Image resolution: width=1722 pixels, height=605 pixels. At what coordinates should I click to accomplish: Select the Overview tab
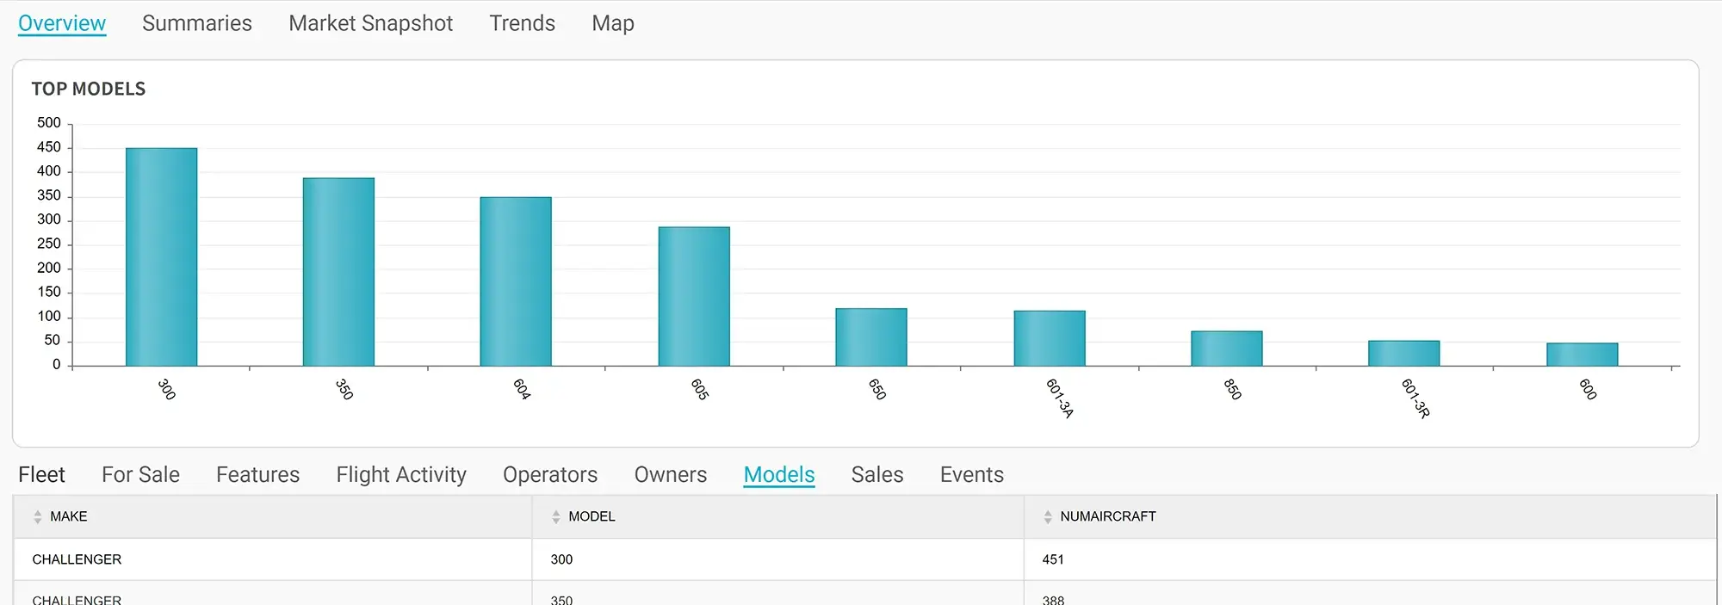coord(62,23)
